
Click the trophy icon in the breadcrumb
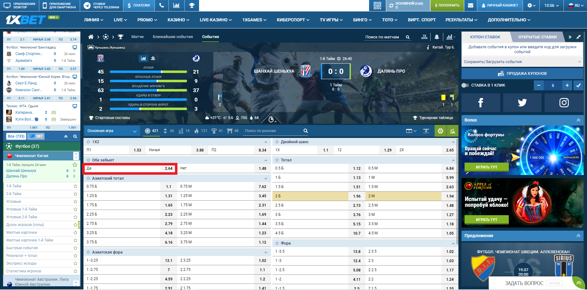[x=121, y=37]
